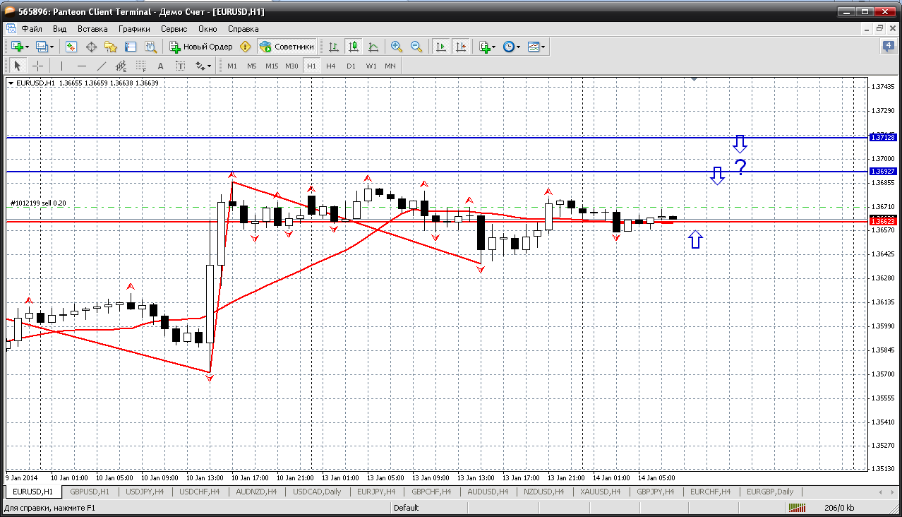The width and height of the screenshot is (902, 517).
Task: Switch to the USDJPY,H4 chart tab
Action: (144, 492)
